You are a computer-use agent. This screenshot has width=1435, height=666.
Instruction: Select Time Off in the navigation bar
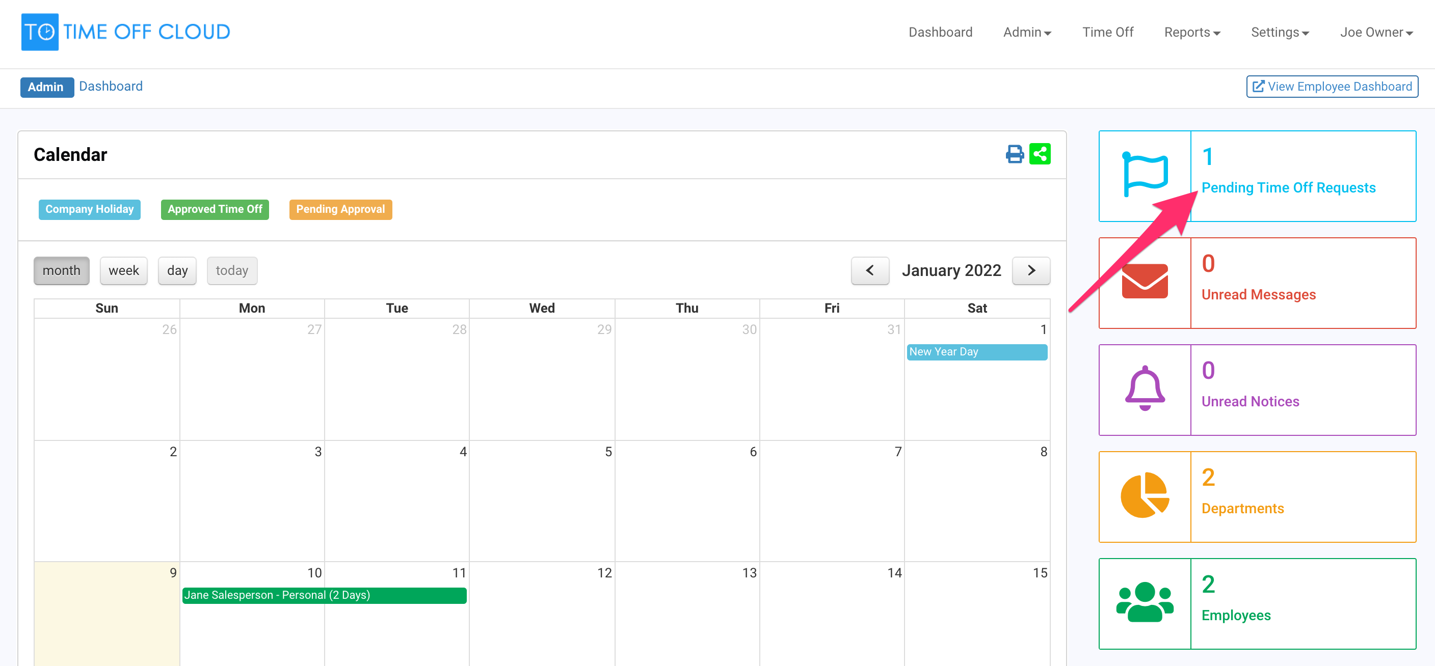point(1107,32)
